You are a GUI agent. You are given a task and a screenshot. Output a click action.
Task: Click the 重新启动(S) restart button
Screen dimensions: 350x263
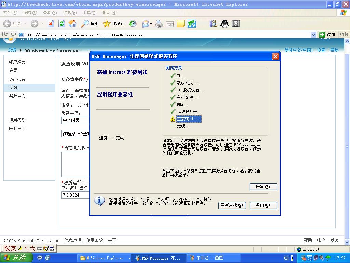click(x=232, y=205)
